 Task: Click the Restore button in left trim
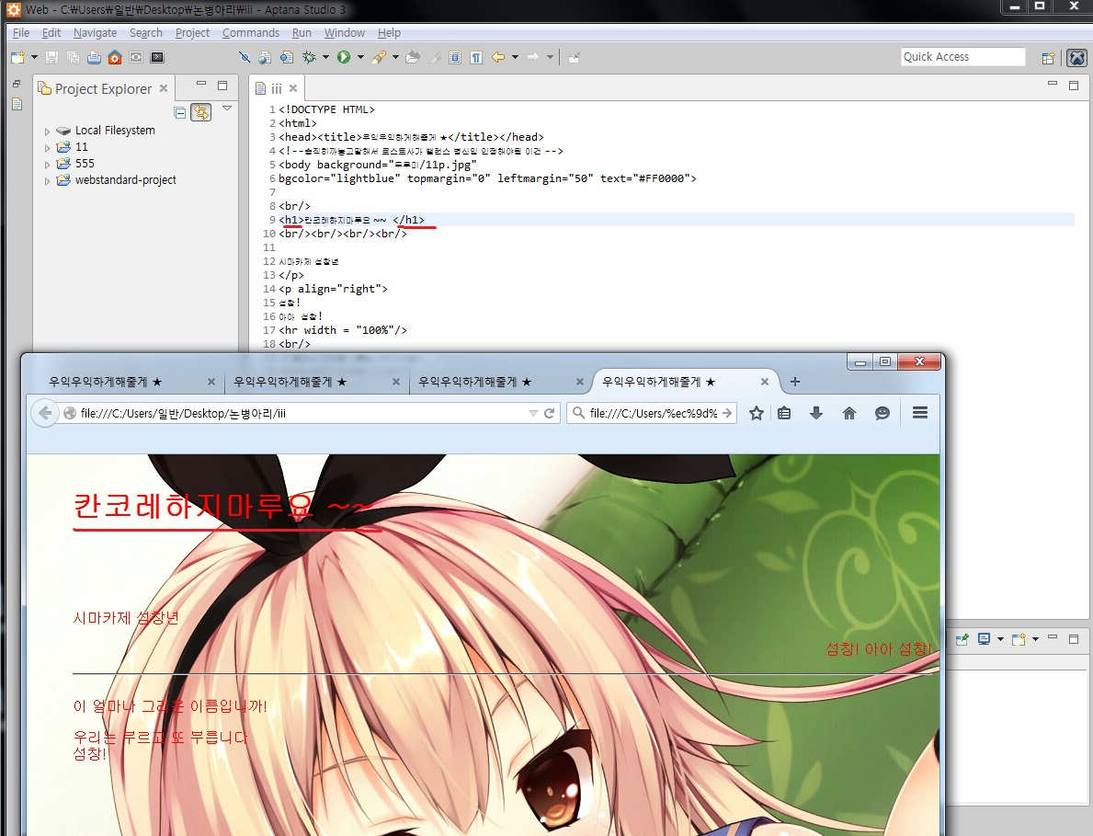tap(17, 84)
